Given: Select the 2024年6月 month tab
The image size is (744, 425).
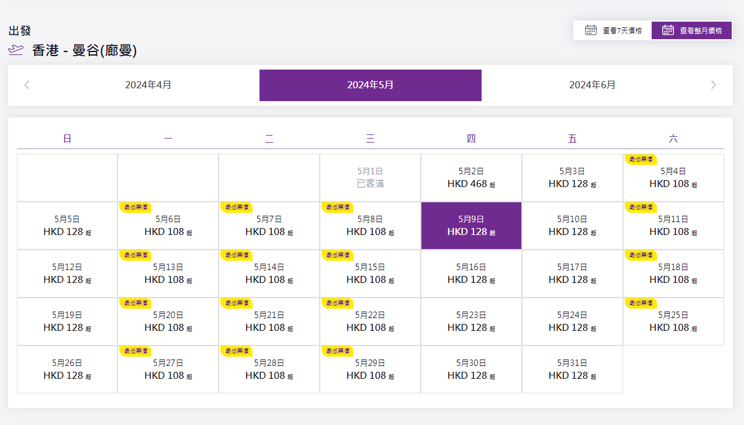Looking at the screenshot, I should pyautogui.click(x=592, y=85).
